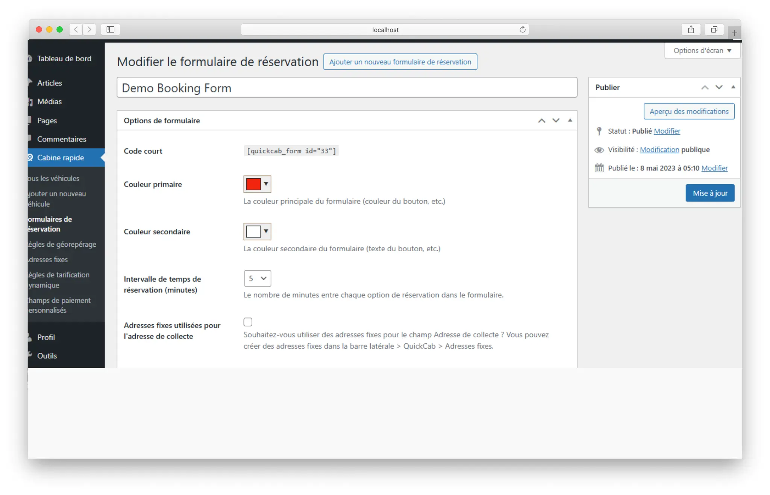
Task: Enable fixed addresses for pickup checkbox
Action: coord(248,322)
